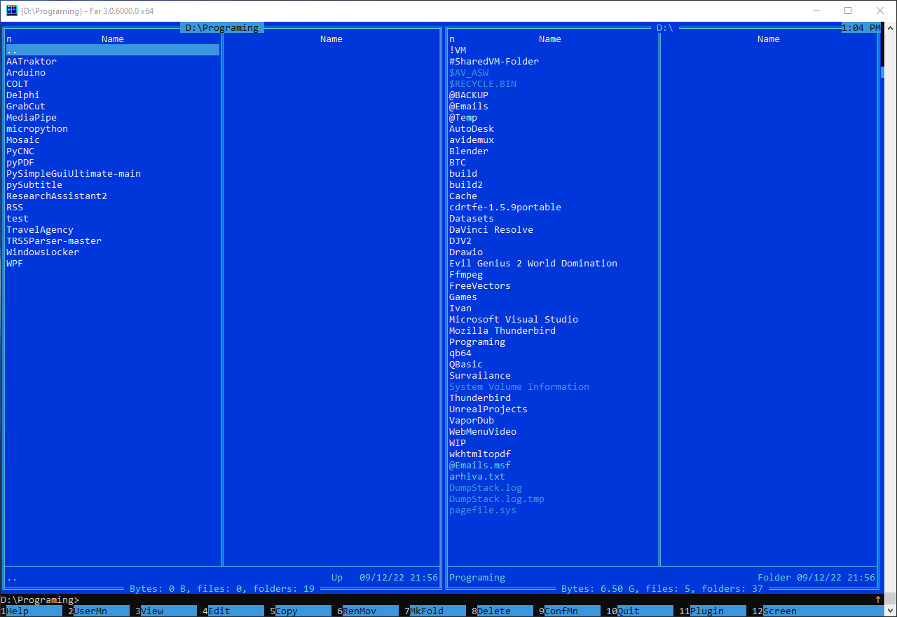Select the PySimpleGuiUltimate-main folder
Screen dimensions: 897x617
[74, 173]
